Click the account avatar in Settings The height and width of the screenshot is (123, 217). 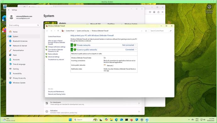coord(12,17)
